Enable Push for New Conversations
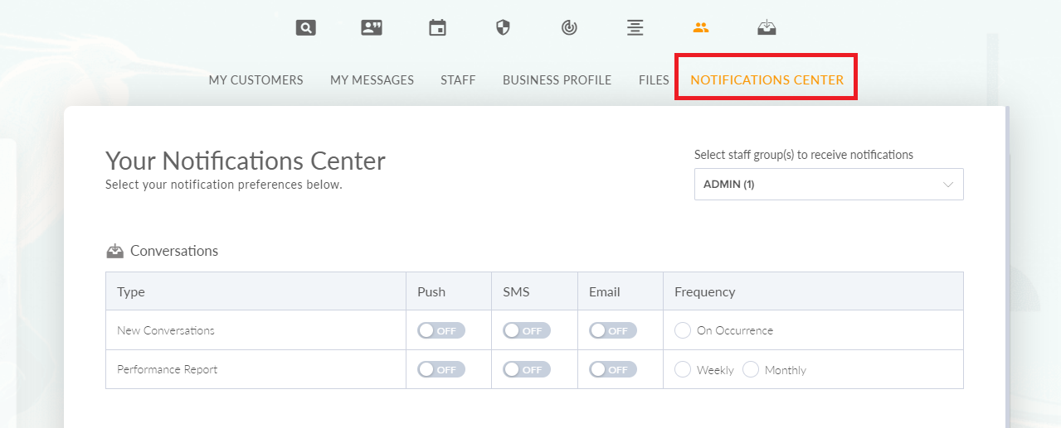The height and width of the screenshot is (428, 1061). coord(441,330)
